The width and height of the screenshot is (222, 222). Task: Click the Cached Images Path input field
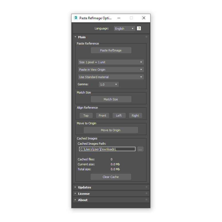pos(107,149)
